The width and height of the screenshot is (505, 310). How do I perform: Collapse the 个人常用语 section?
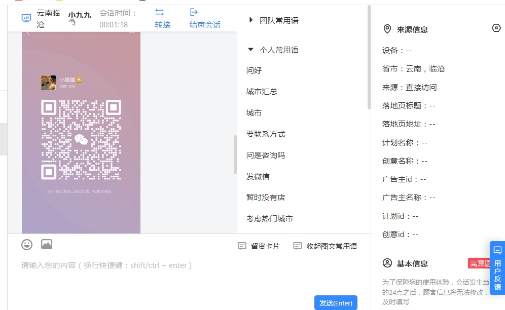point(250,50)
